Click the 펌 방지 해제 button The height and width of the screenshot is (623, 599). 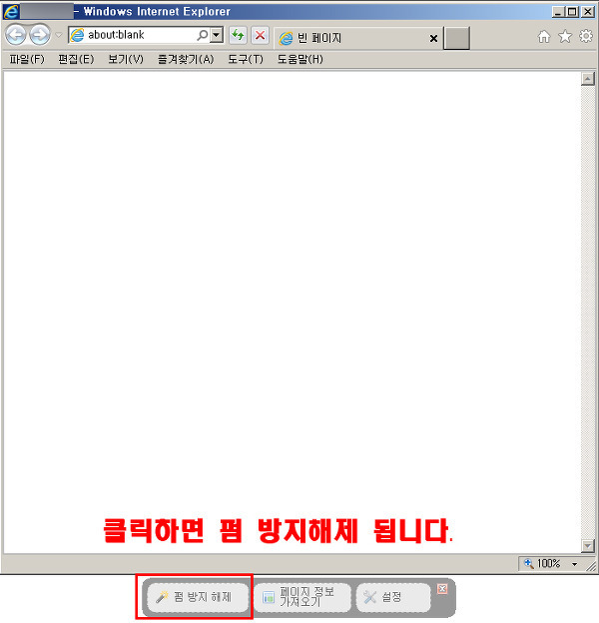198,597
